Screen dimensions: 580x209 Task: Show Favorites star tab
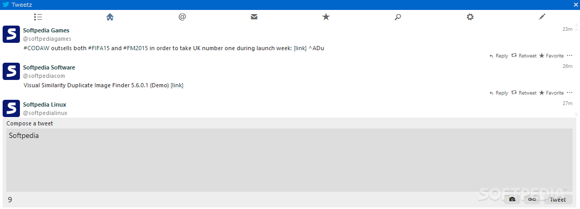click(x=326, y=17)
